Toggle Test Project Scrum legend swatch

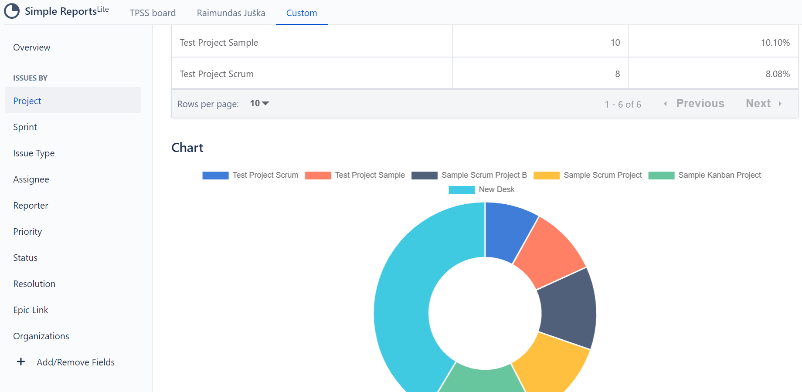[x=215, y=175]
